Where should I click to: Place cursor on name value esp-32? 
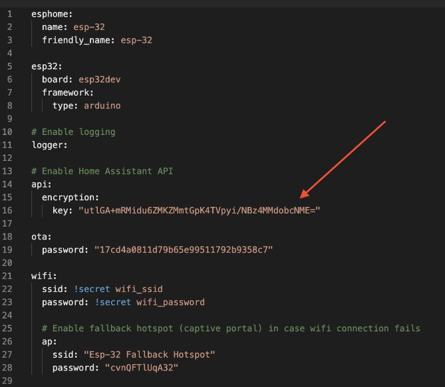click(x=89, y=27)
